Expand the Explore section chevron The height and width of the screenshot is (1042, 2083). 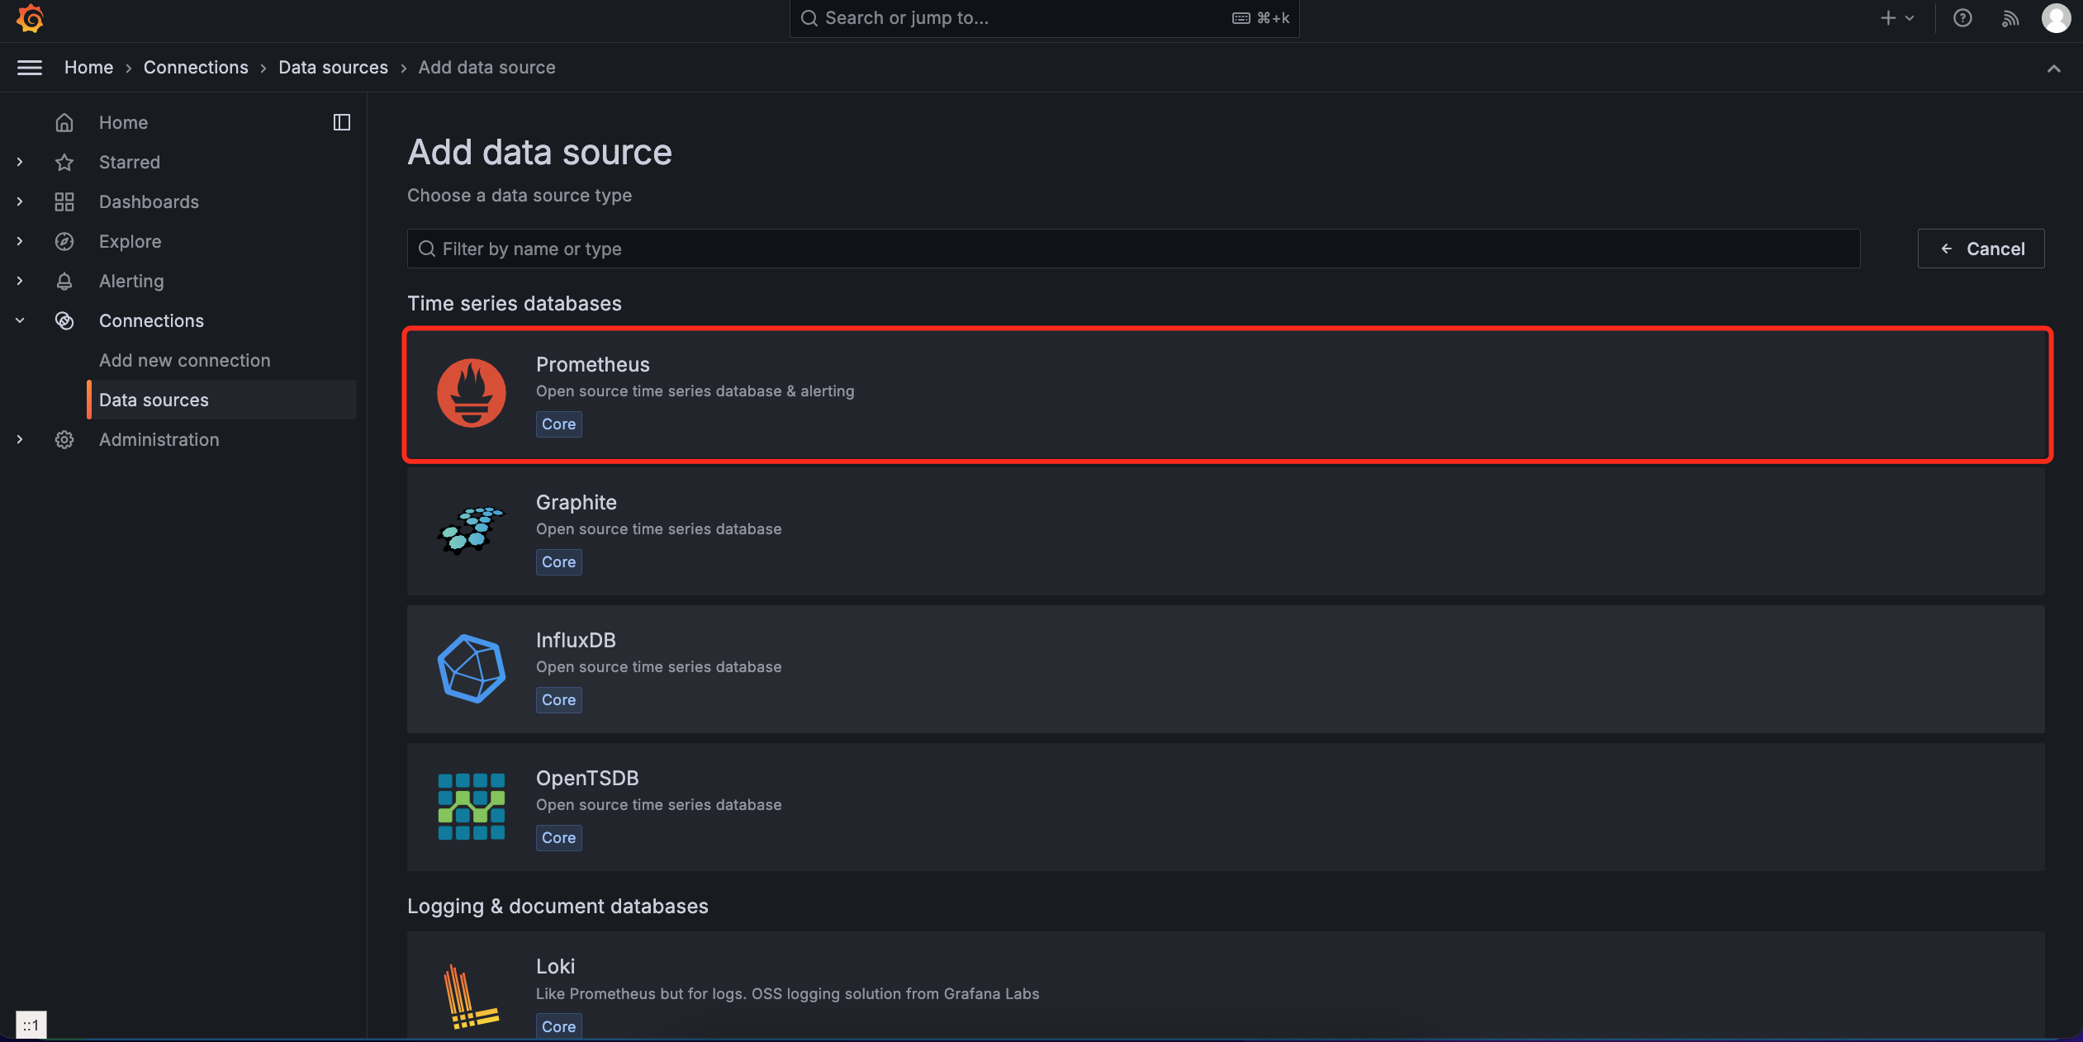coord(20,241)
